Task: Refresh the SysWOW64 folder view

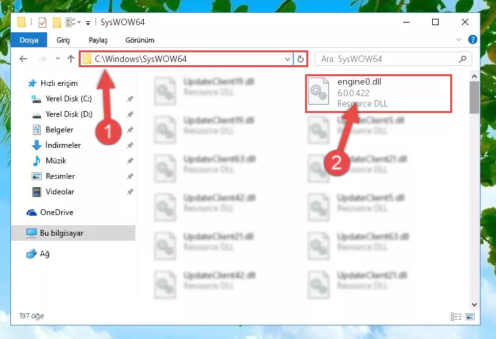Action: [x=300, y=59]
